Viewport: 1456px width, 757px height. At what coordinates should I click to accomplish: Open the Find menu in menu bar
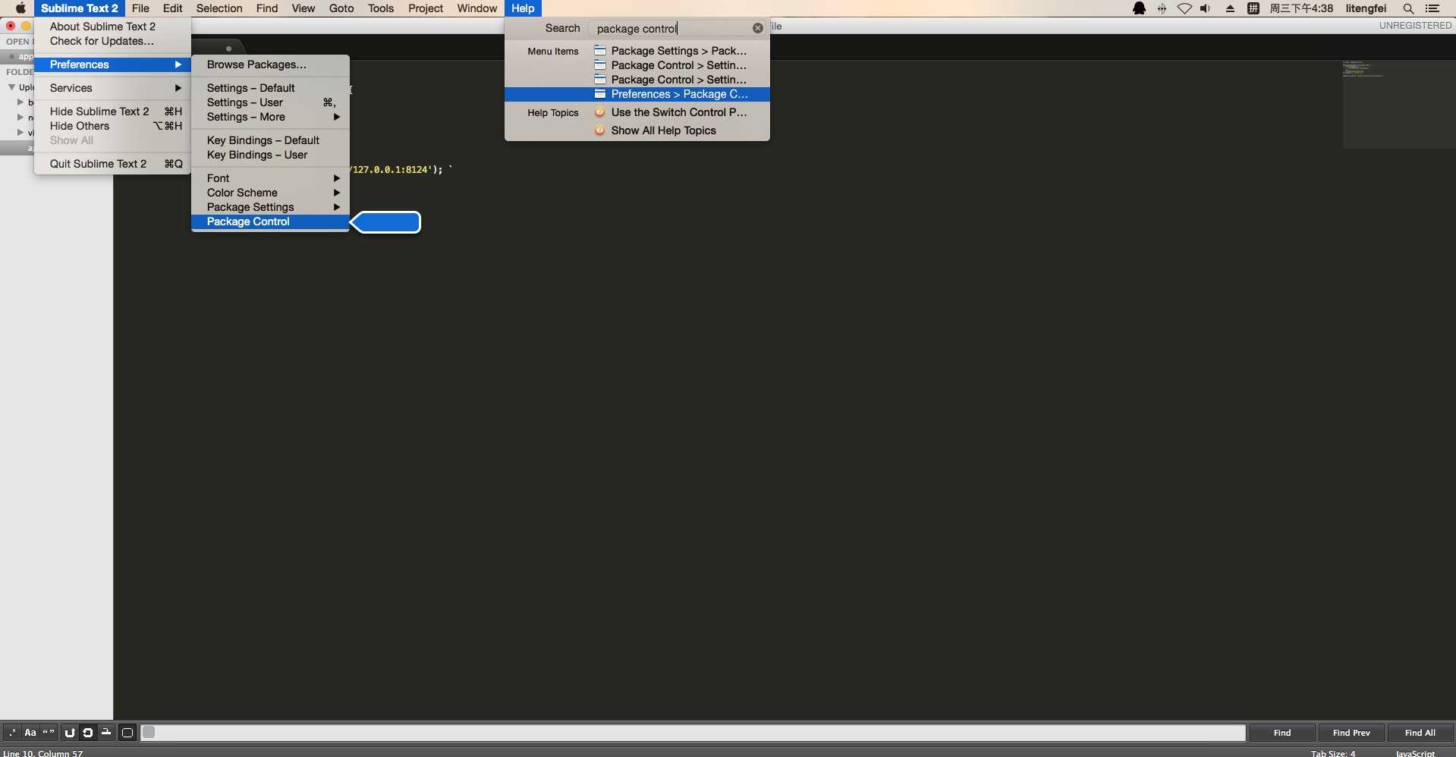pos(267,8)
